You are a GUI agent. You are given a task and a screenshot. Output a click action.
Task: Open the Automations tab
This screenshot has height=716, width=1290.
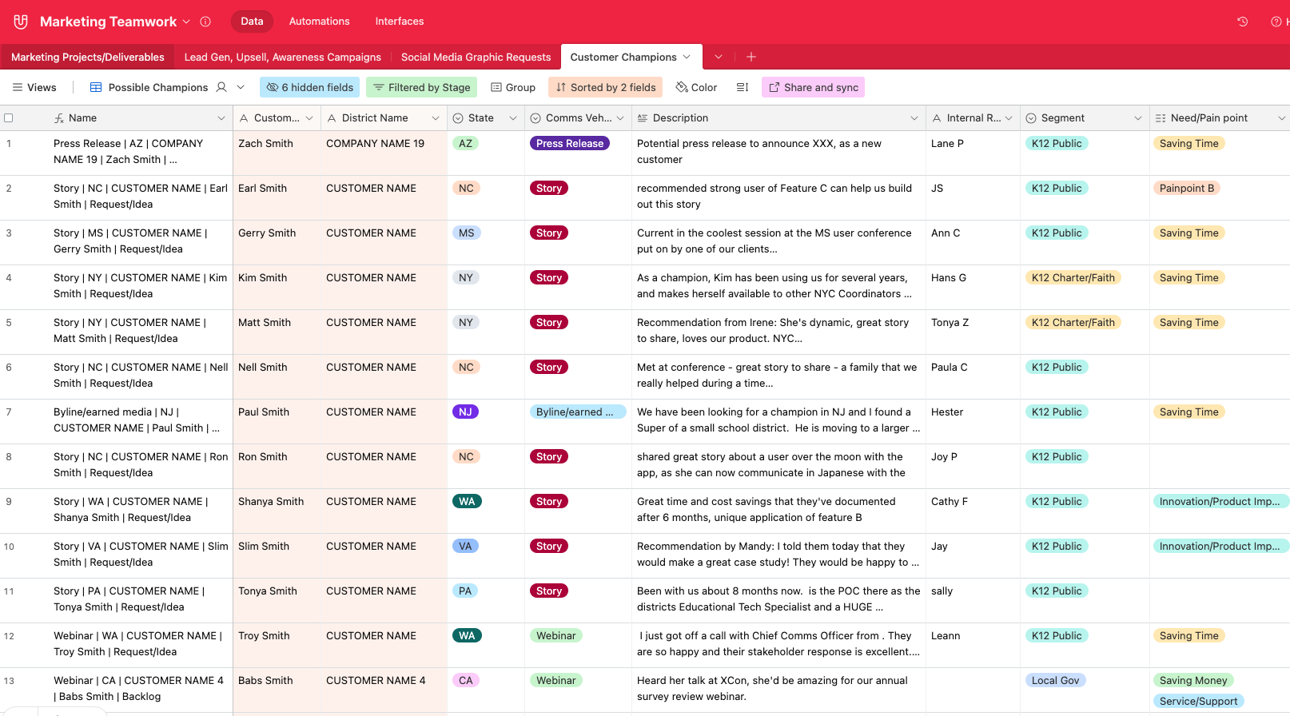[x=319, y=22]
